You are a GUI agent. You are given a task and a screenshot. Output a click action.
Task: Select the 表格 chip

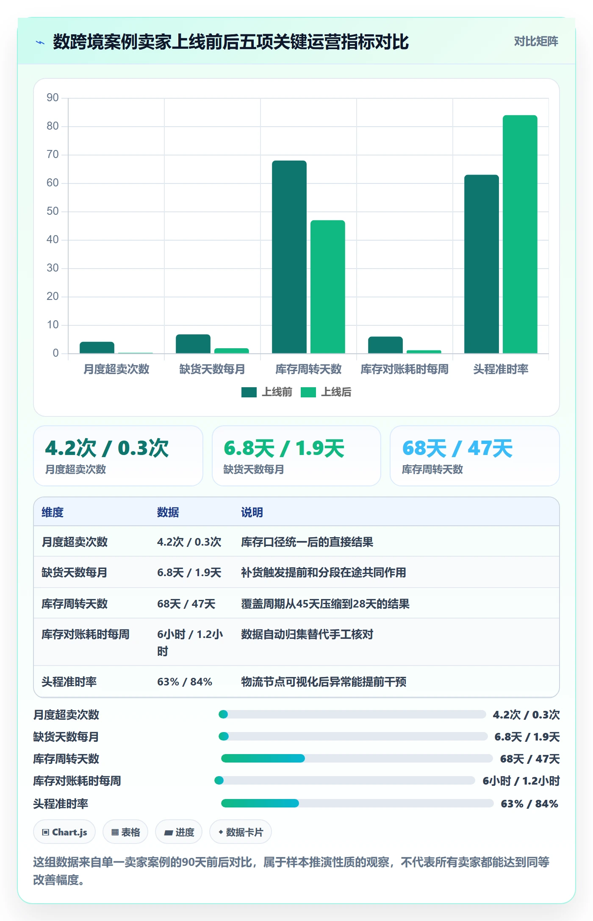125,832
